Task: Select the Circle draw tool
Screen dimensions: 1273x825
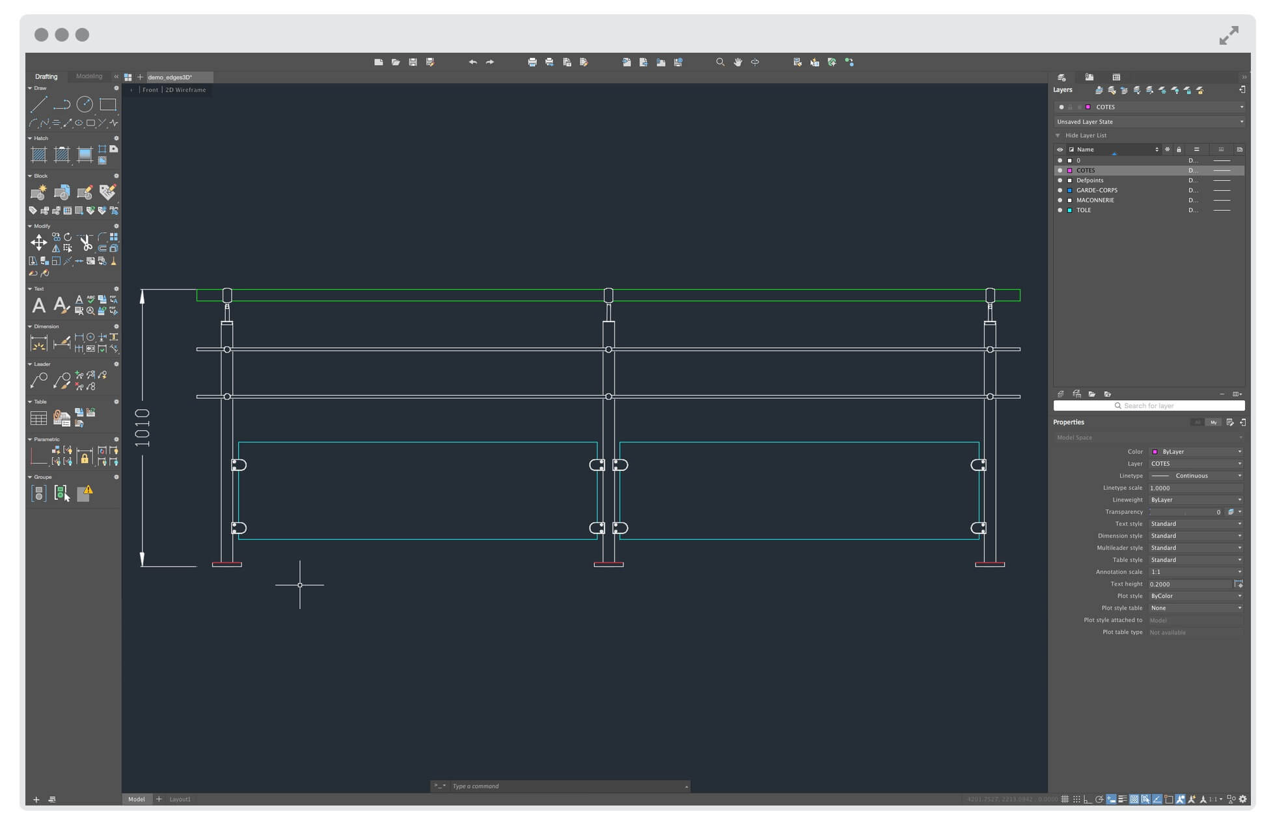Action: point(85,104)
